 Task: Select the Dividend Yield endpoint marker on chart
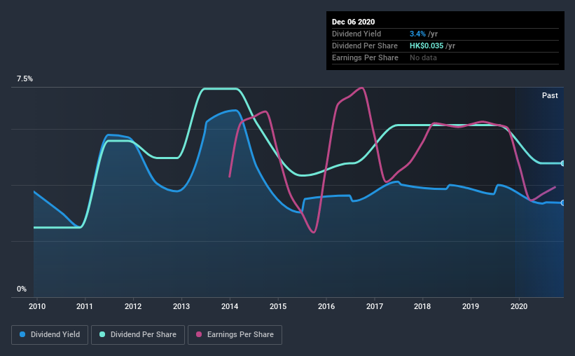(562, 203)
